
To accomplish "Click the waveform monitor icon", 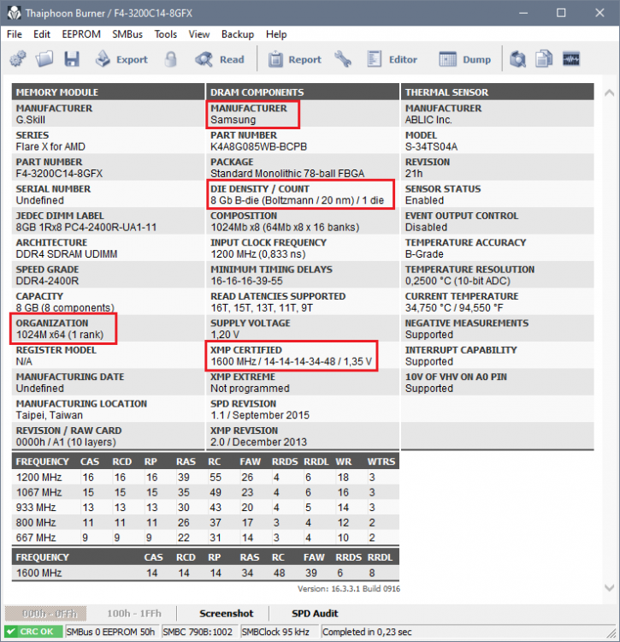I will click(x=571, y=59).
